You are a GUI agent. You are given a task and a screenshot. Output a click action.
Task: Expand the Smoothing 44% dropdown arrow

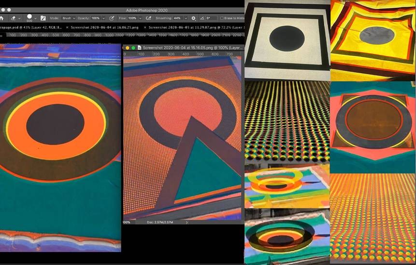pos(186,18)
